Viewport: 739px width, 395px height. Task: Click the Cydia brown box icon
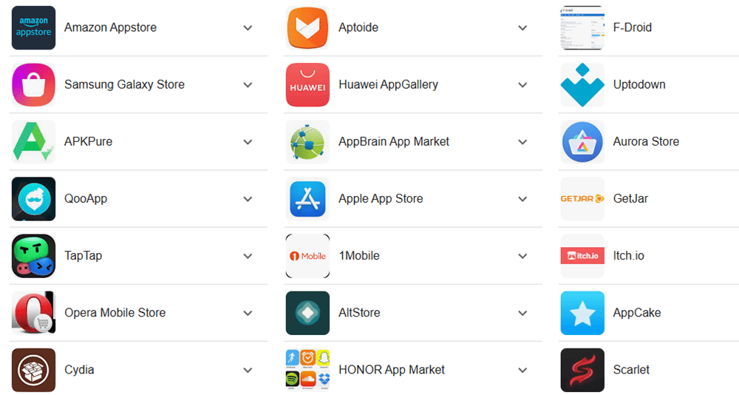(33, 370)
